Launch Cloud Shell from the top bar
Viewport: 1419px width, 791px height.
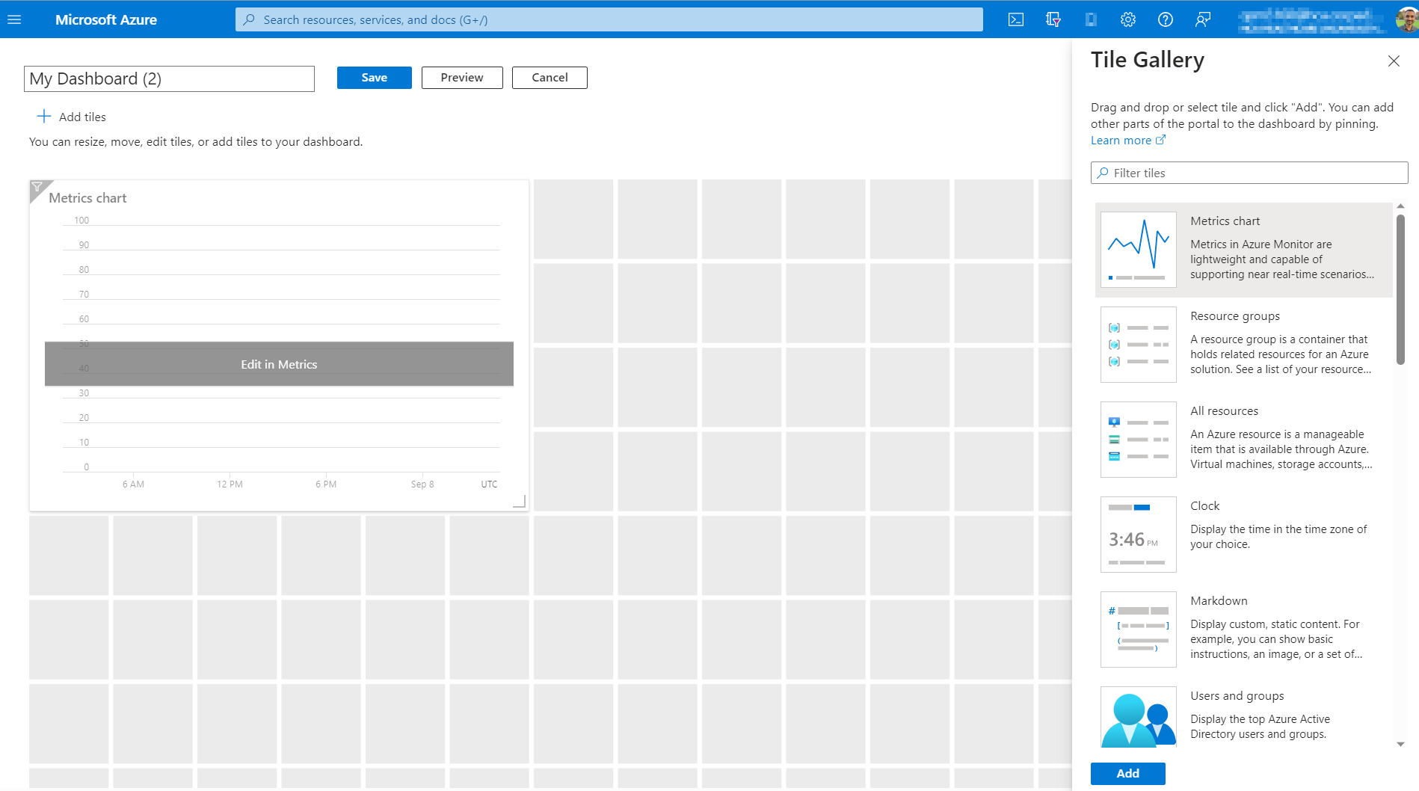point(1015,19)
